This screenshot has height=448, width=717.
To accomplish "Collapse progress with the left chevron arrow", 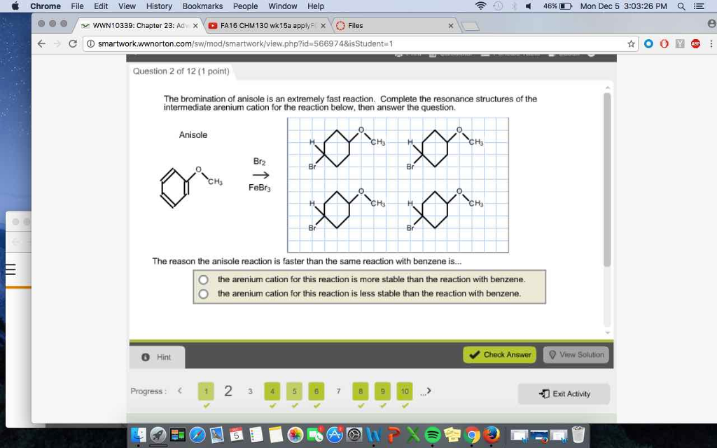I will [x=179, y=391].
